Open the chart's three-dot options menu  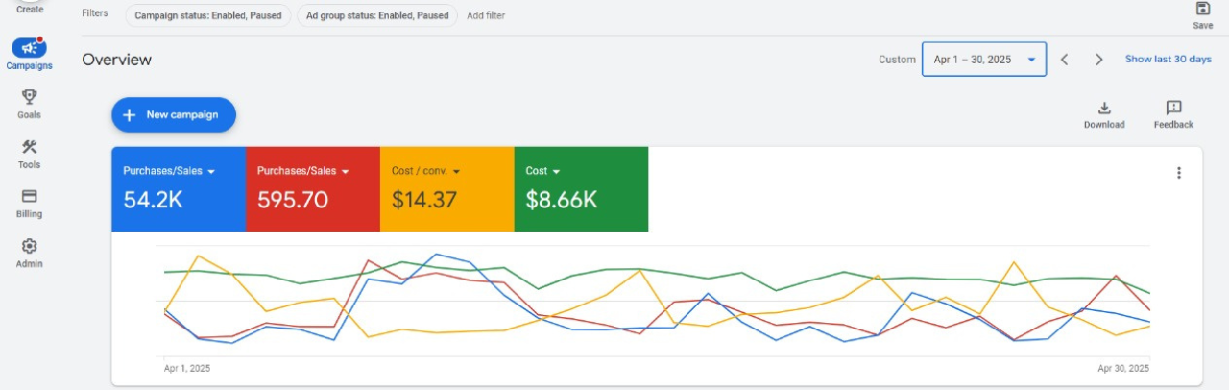click(x=1178, y=173)
